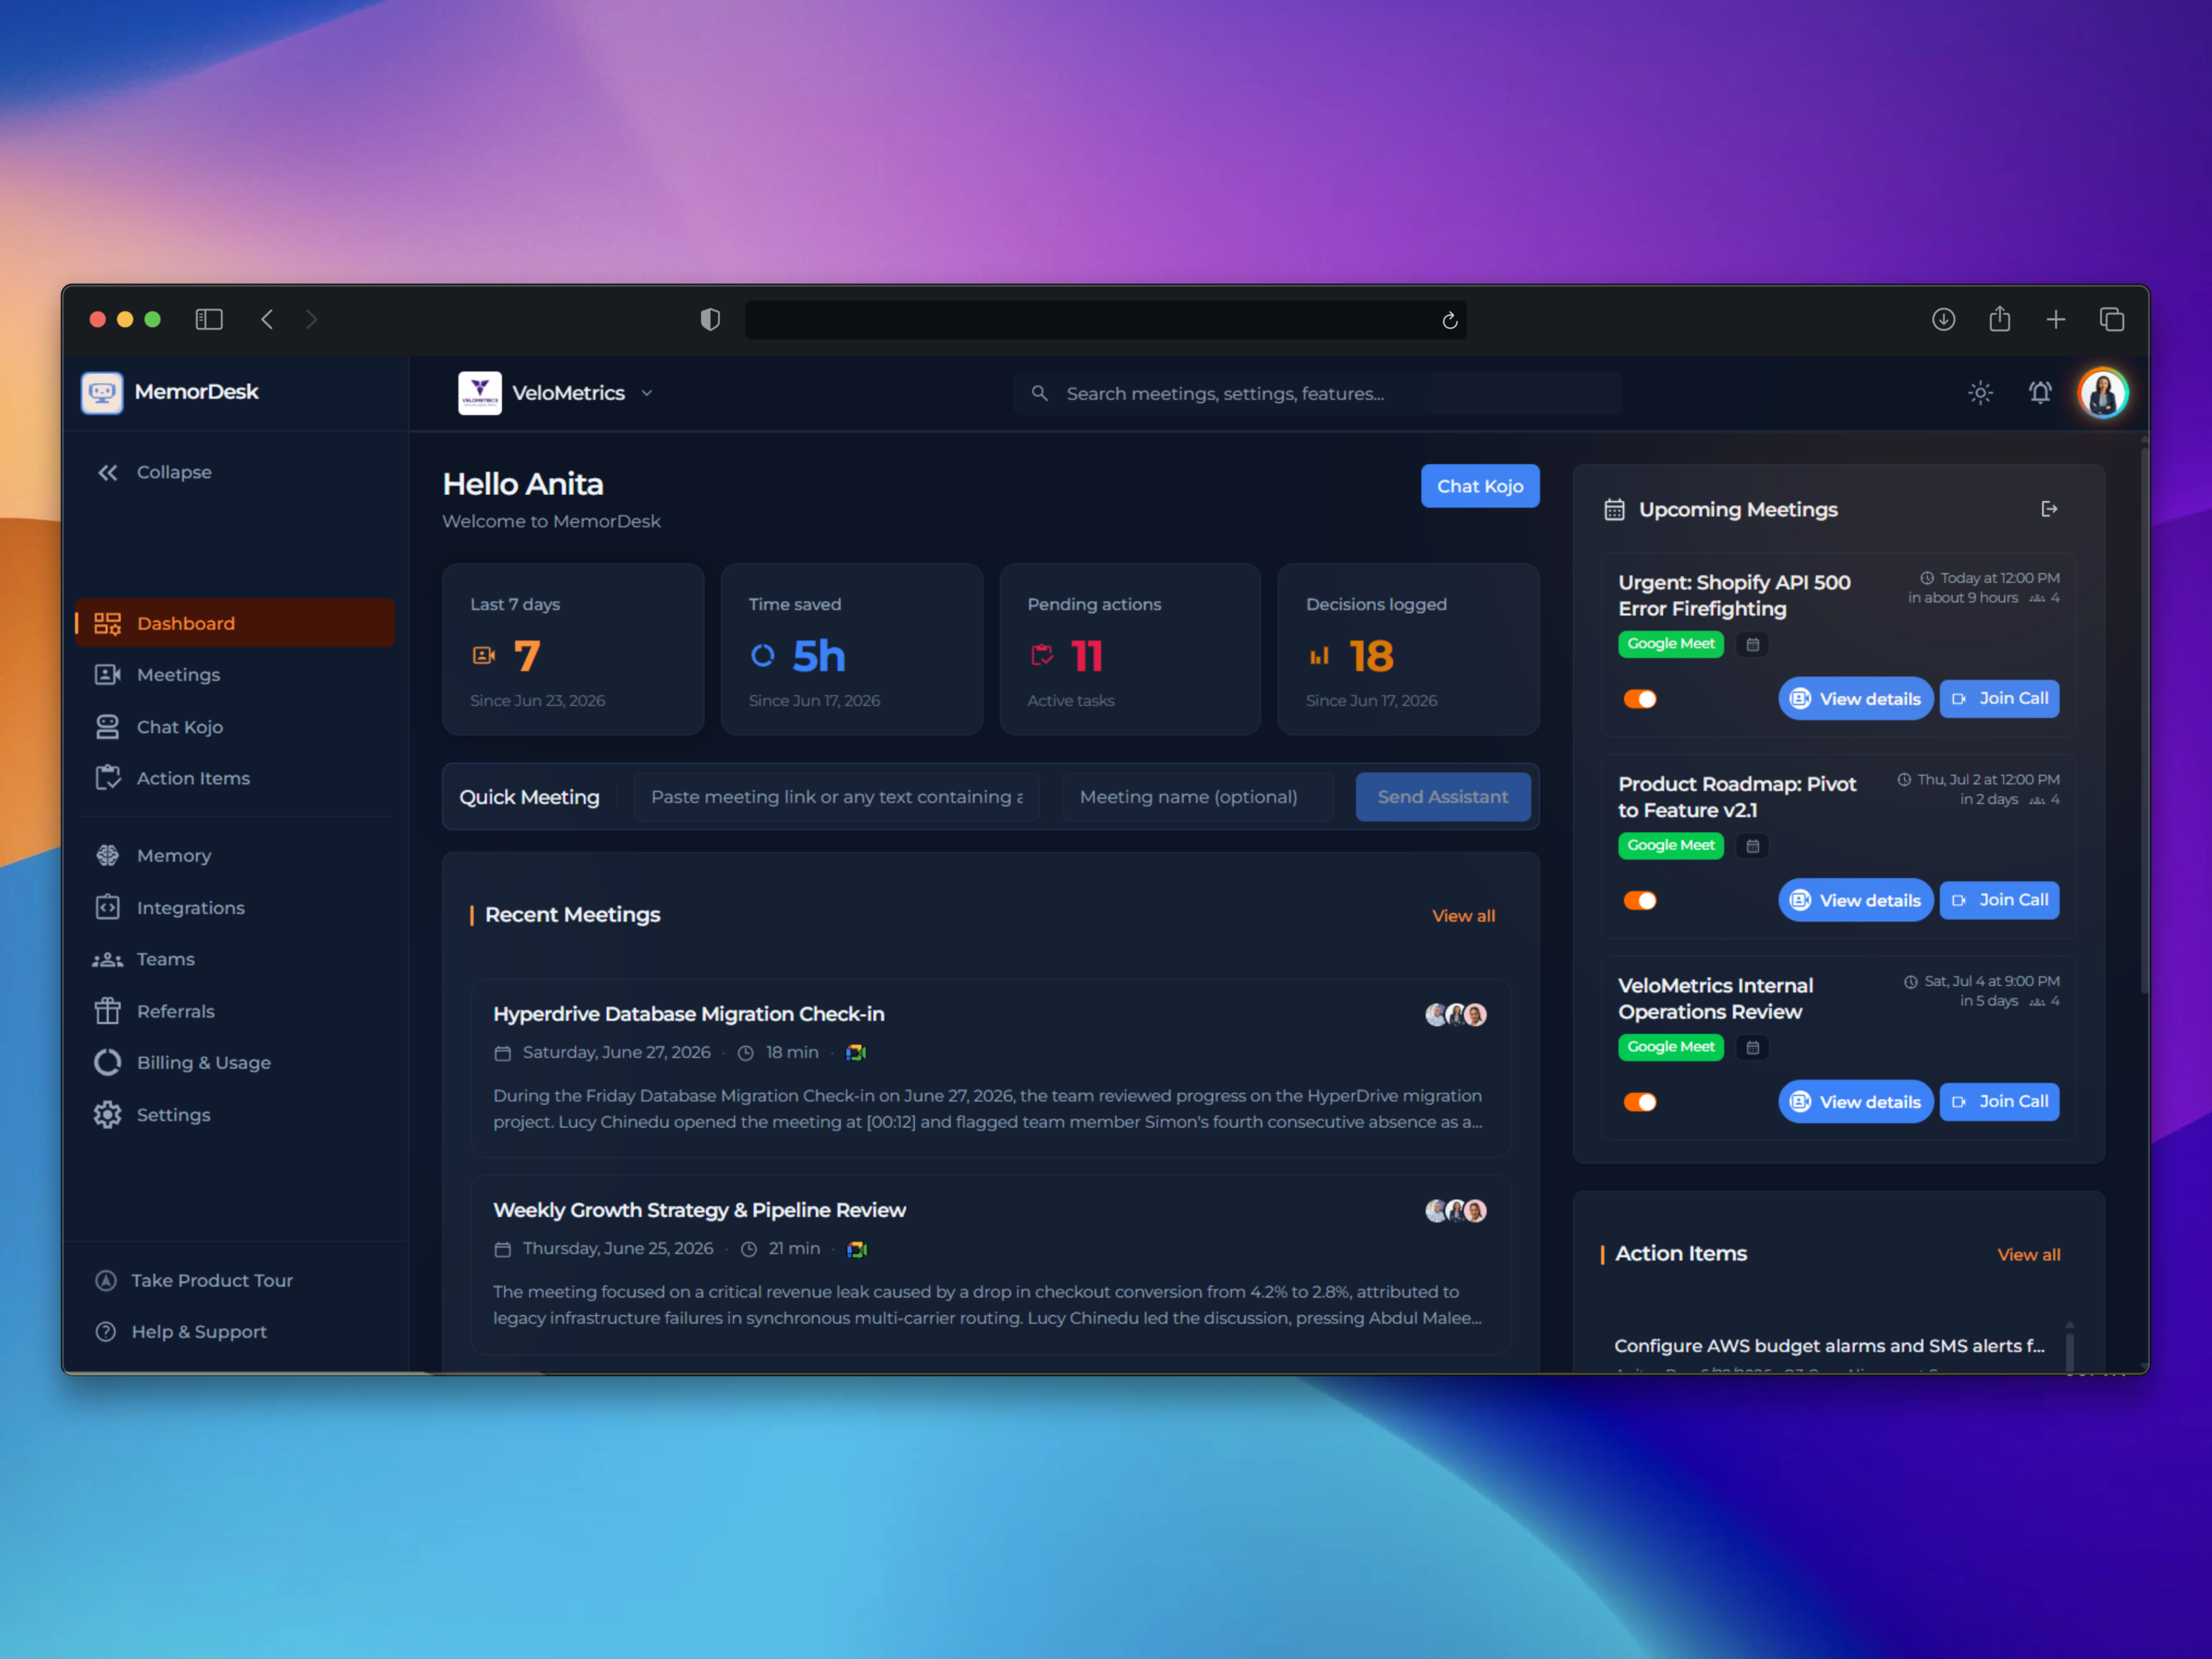
Task: Click calendar icon beside Operations Review tag
Action: [1752, 1048]
